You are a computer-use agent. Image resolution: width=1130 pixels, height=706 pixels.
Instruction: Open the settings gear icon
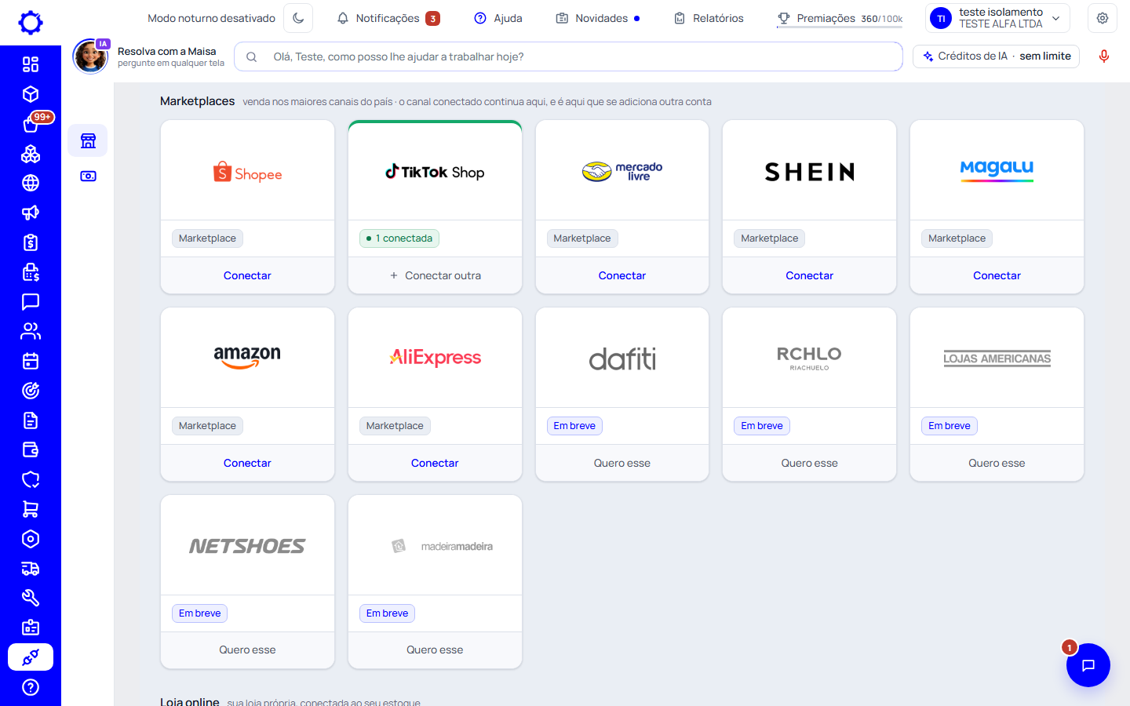(1103, 18)
